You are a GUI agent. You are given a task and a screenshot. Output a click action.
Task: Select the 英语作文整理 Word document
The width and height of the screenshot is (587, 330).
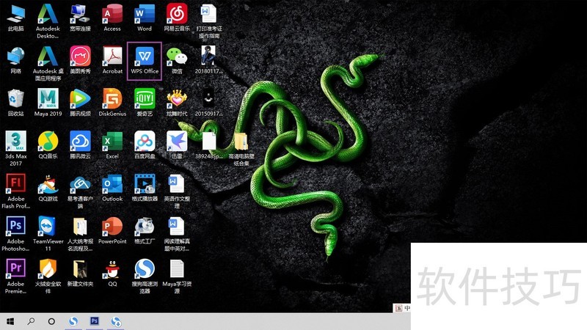[x=177, y=191]
